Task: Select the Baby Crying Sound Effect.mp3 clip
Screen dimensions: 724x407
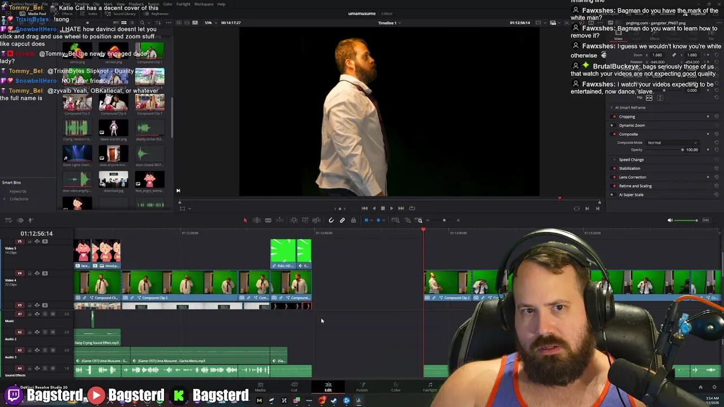Action: point(97,337)
